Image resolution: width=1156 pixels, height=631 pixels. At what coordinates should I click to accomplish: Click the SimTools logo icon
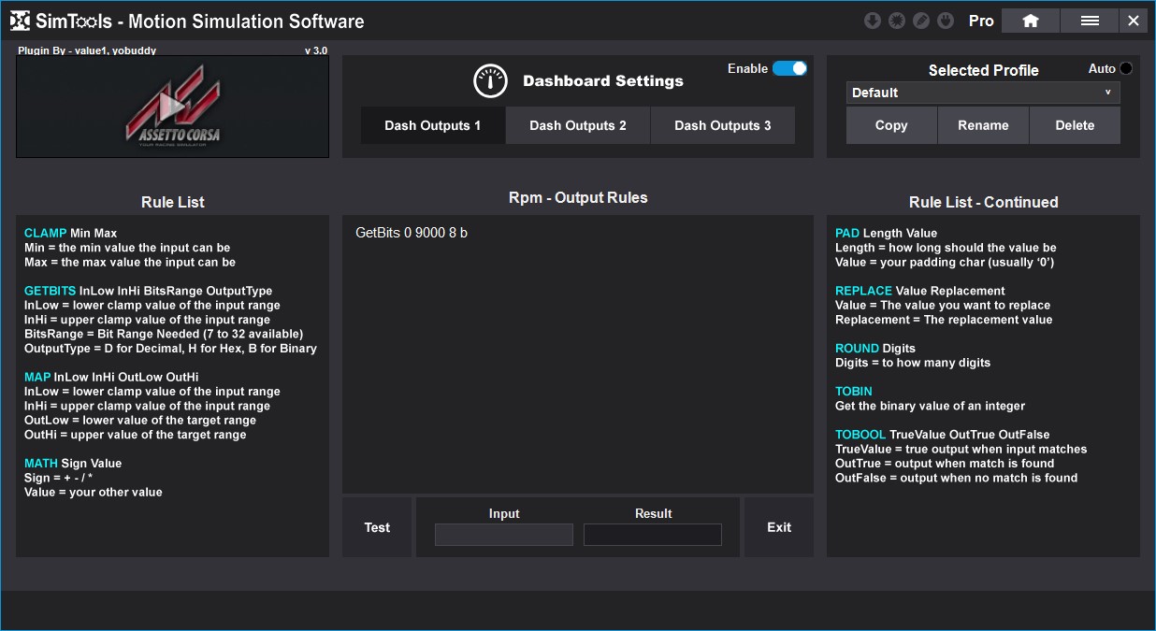pyautogui.click(x=20, y=21)
